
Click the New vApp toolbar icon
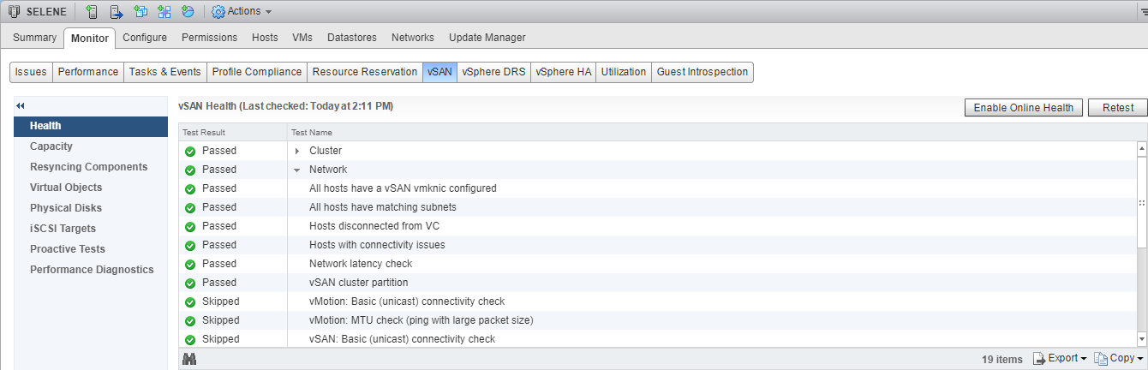pos(164,12)
